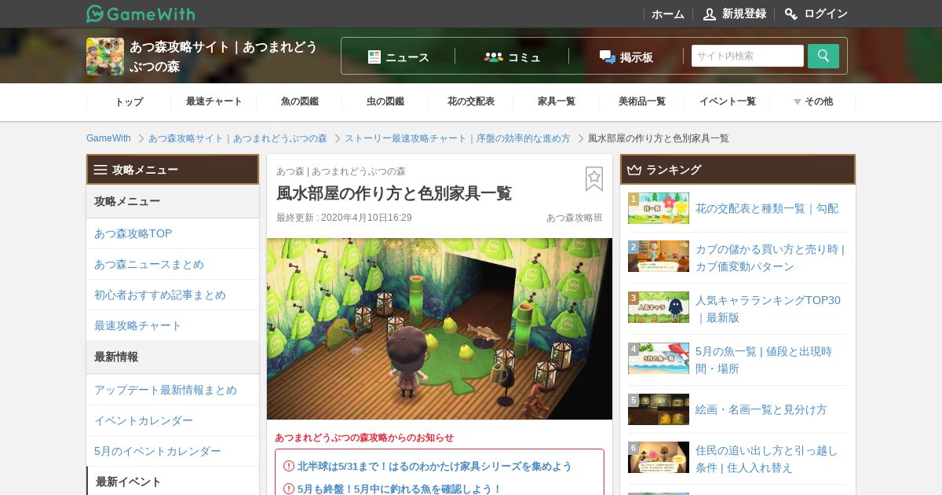This screenshot has height=495, width=942.
Task: Select the 家具一覧 tab
Action: 556,101
